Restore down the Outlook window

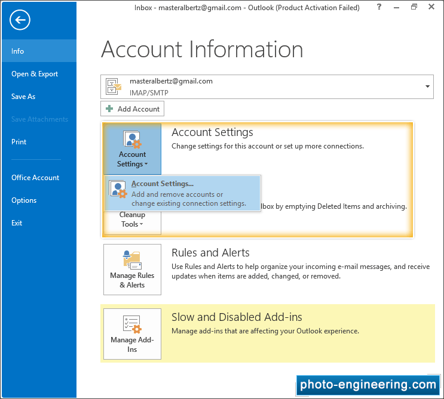click(x=414, y=7)
